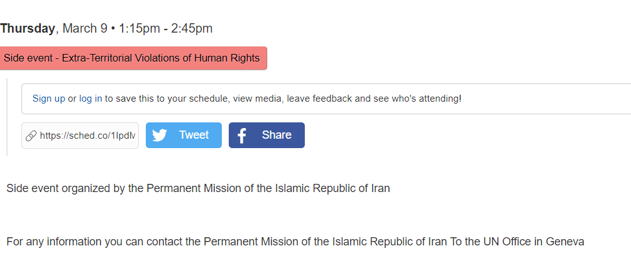Click the 'Side event organized by' paragraph

pyautogui.click(x=198, y=188)
